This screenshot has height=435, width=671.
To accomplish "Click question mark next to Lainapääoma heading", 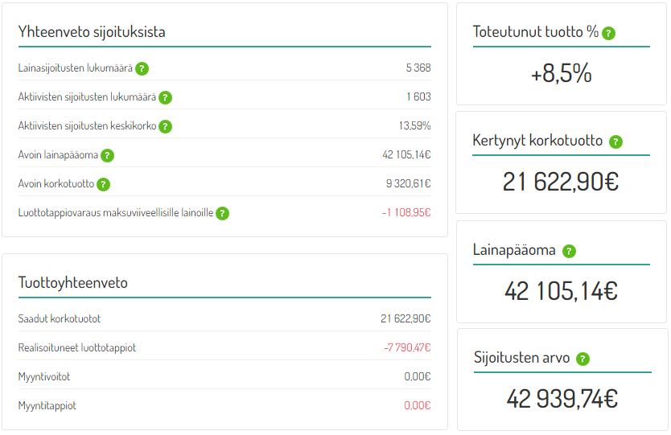I will click(569, 252).
